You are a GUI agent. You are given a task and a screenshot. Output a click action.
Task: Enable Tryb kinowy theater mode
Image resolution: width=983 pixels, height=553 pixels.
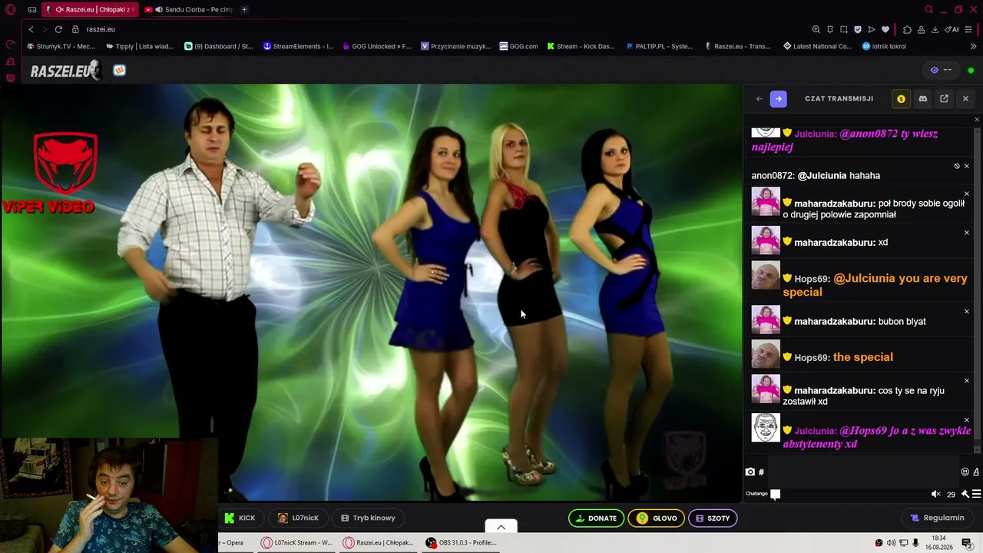coord(368,518)
